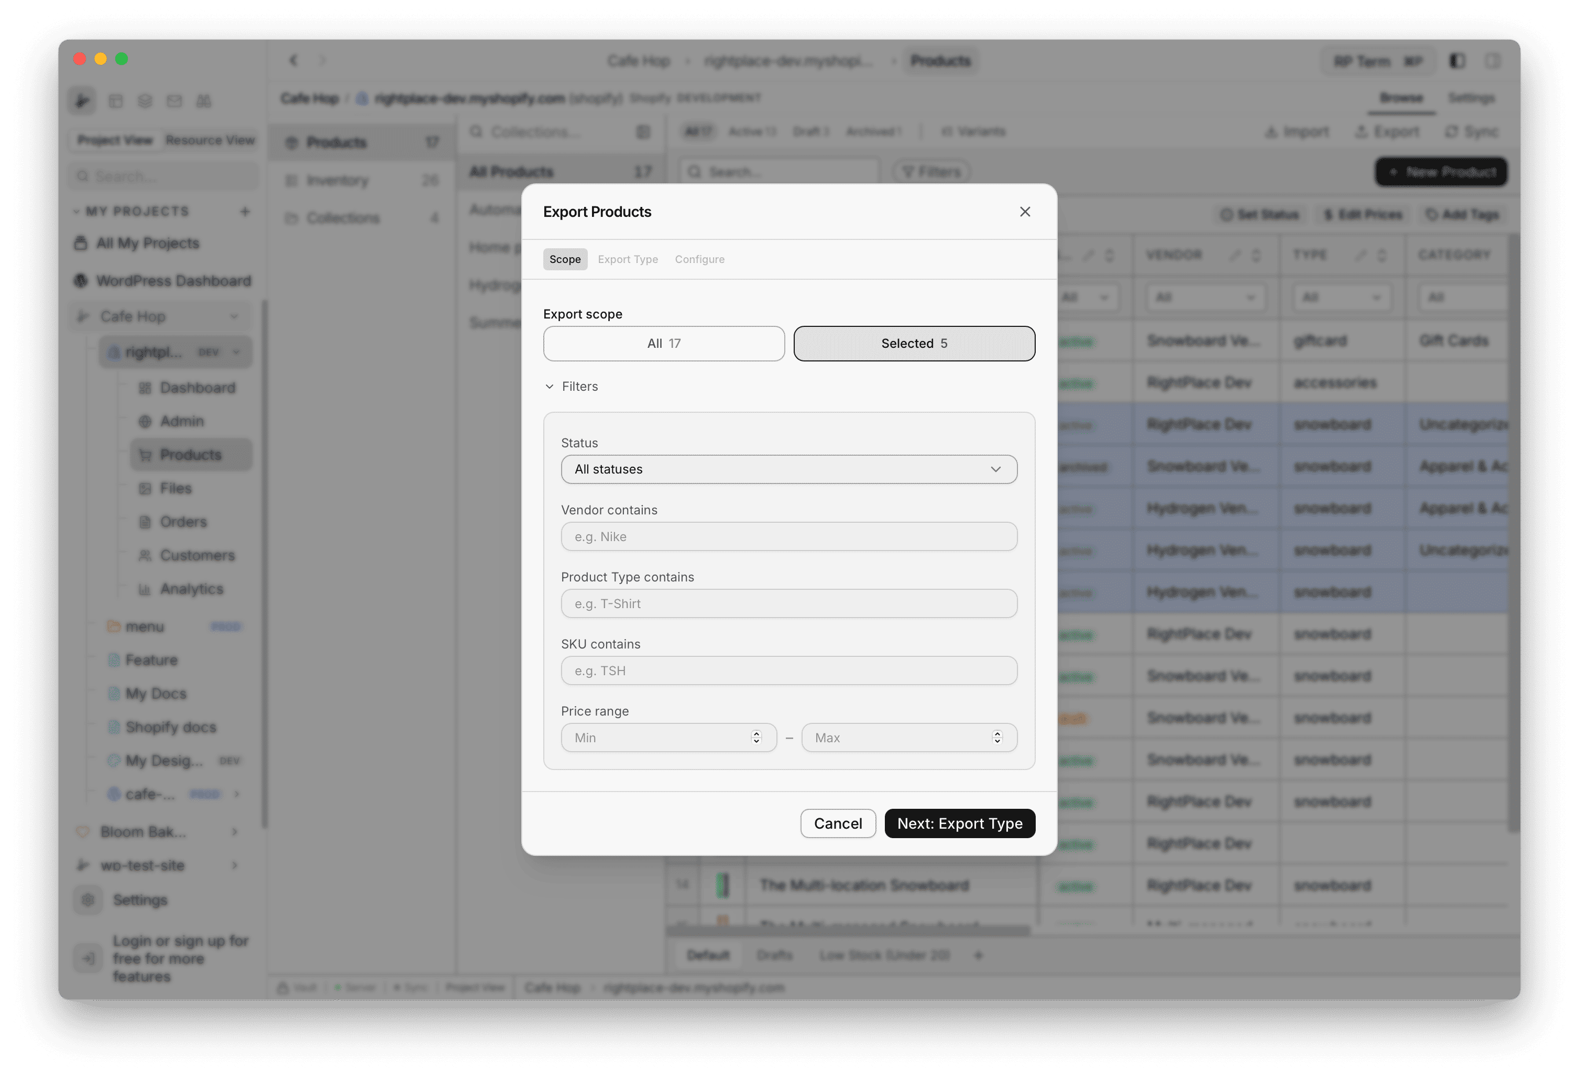
Task: Select the layers icon in the top-left toolbar
Action: [x=145, y=101]
